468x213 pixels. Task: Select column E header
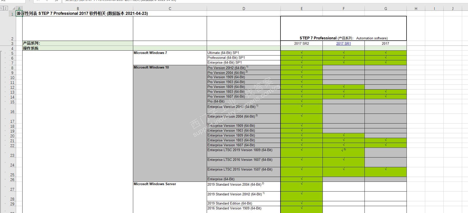(301, 8)
